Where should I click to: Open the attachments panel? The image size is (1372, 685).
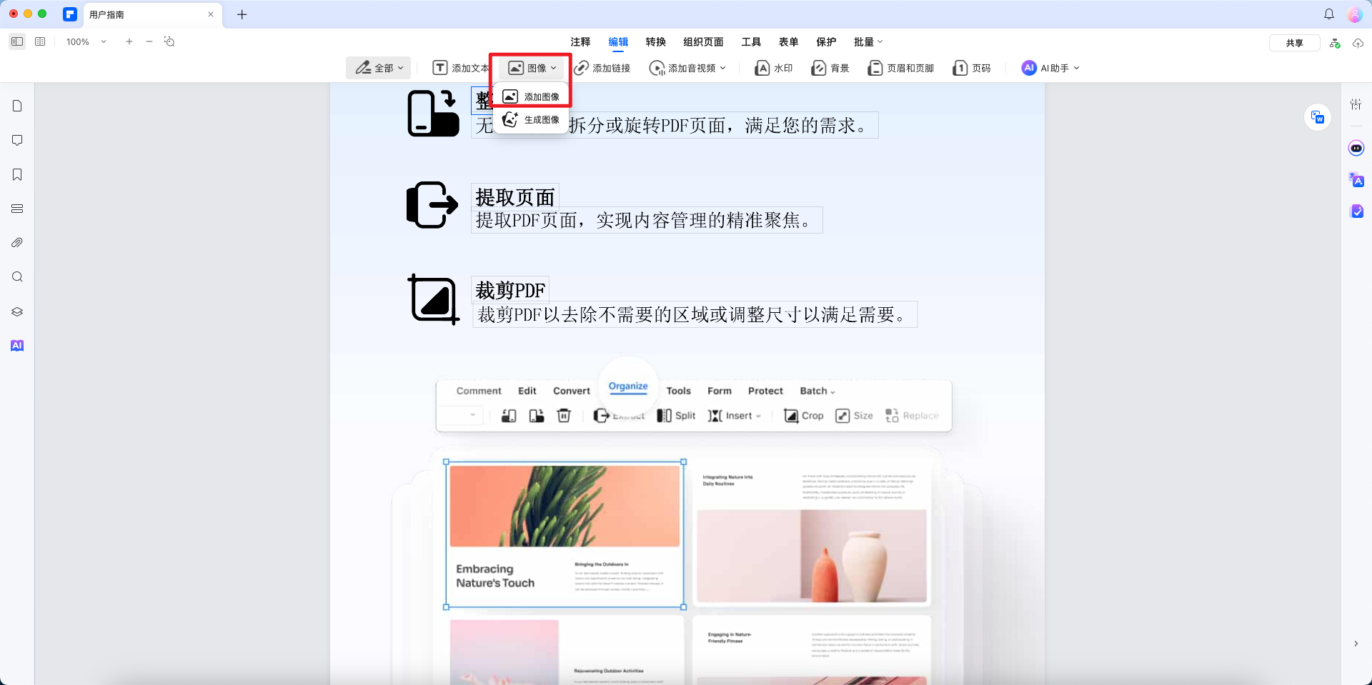pos(16,243)
